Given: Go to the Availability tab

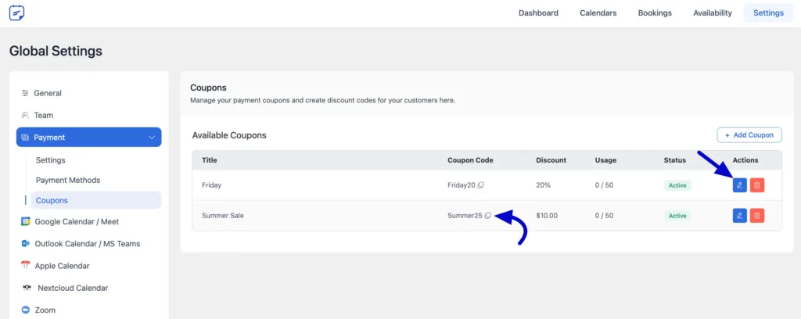Looking at the screenshot, I should [x=712, y=13].
